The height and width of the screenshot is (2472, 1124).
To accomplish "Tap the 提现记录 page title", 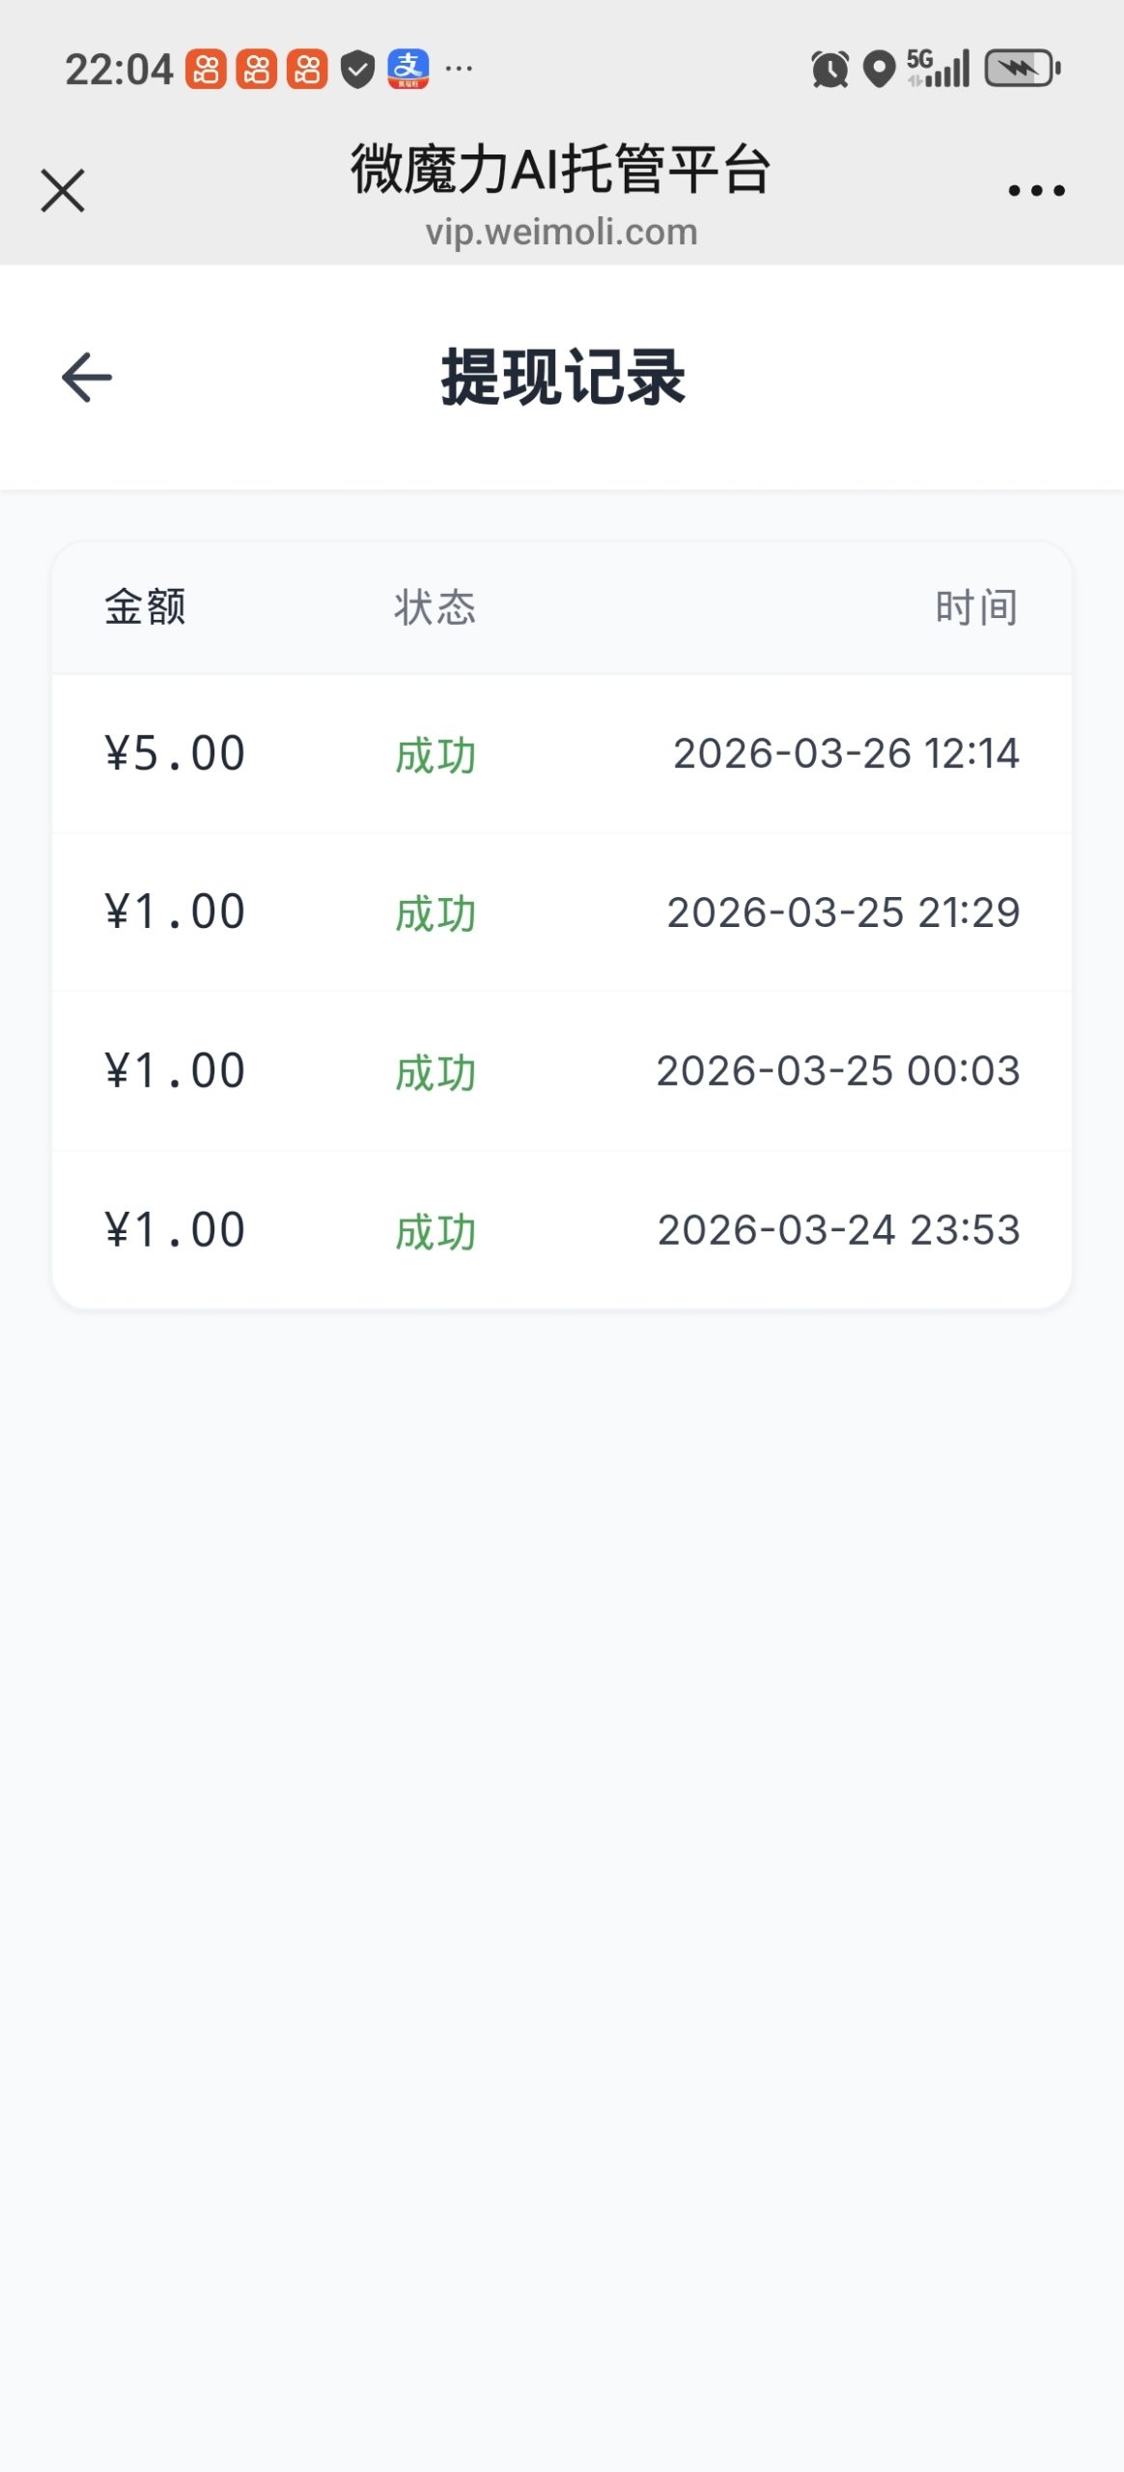I will click(x=563, y=377).
